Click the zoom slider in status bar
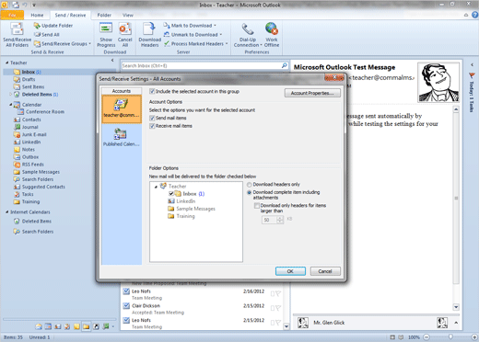 [450, 336]
